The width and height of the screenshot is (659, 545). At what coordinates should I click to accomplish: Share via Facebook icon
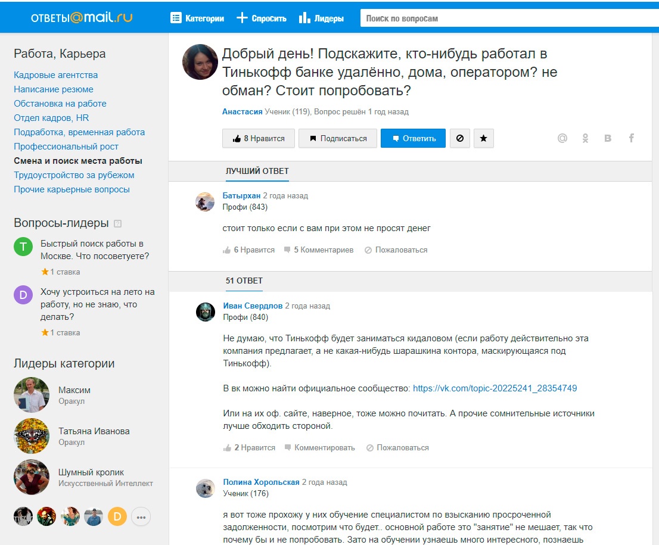click(631, 138)
